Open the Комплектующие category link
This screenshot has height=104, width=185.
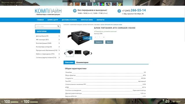click(44, 43)
